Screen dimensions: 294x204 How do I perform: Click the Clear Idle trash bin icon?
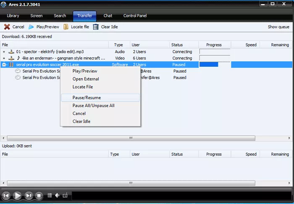pyautogui.click(x=96, y=27)
